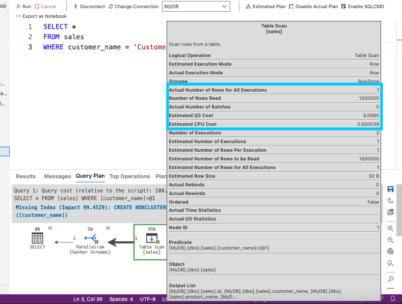
Task: Click the Actual I/O Statistics row
Action: click(x=274, y=219)
